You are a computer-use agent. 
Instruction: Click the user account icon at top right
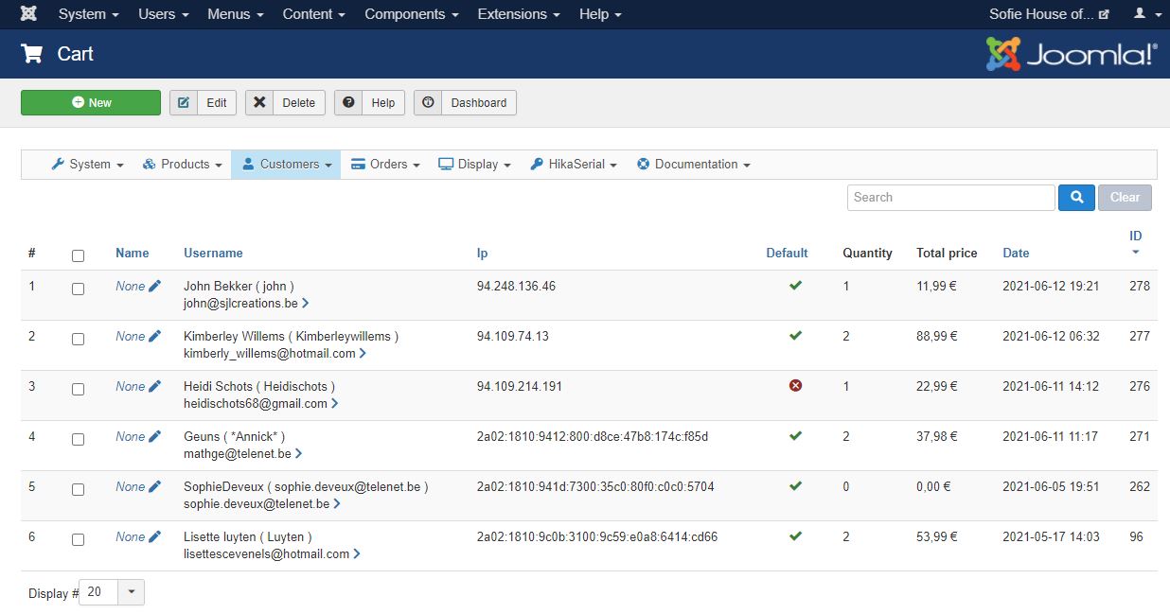tap(1144, 14)
